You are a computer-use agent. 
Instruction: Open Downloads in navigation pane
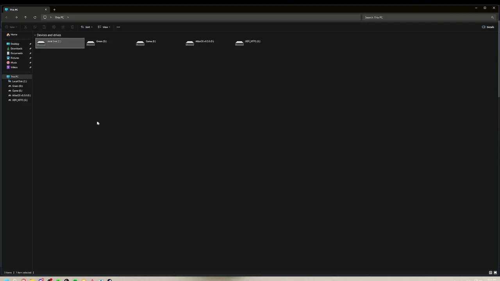tap(17, 48)
